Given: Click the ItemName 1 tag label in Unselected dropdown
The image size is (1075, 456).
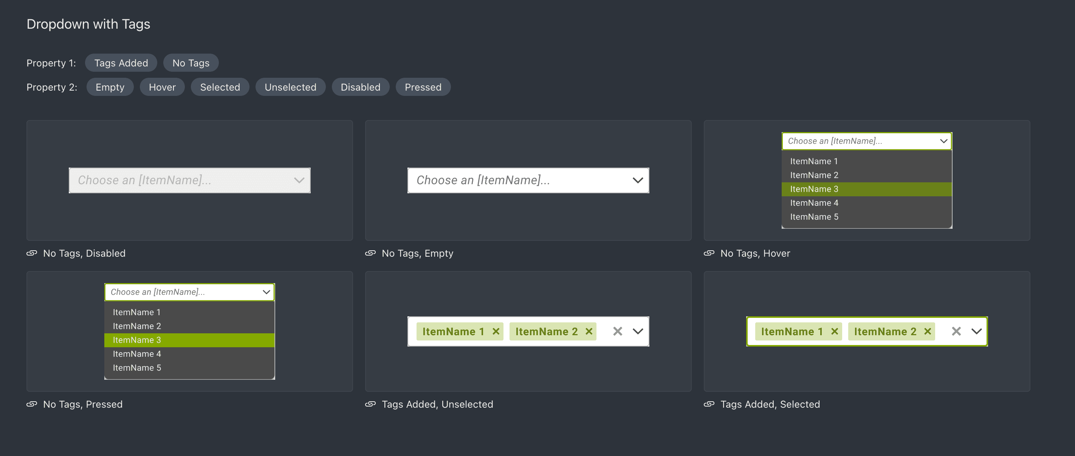Looking at the screenshot, I should 453,332.
